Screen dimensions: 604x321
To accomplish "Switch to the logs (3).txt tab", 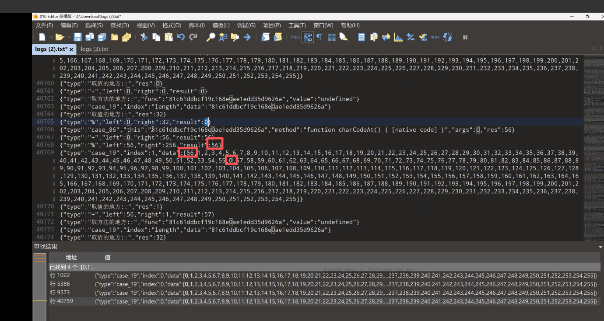I will pyautogui.click(x=95, y=49).
